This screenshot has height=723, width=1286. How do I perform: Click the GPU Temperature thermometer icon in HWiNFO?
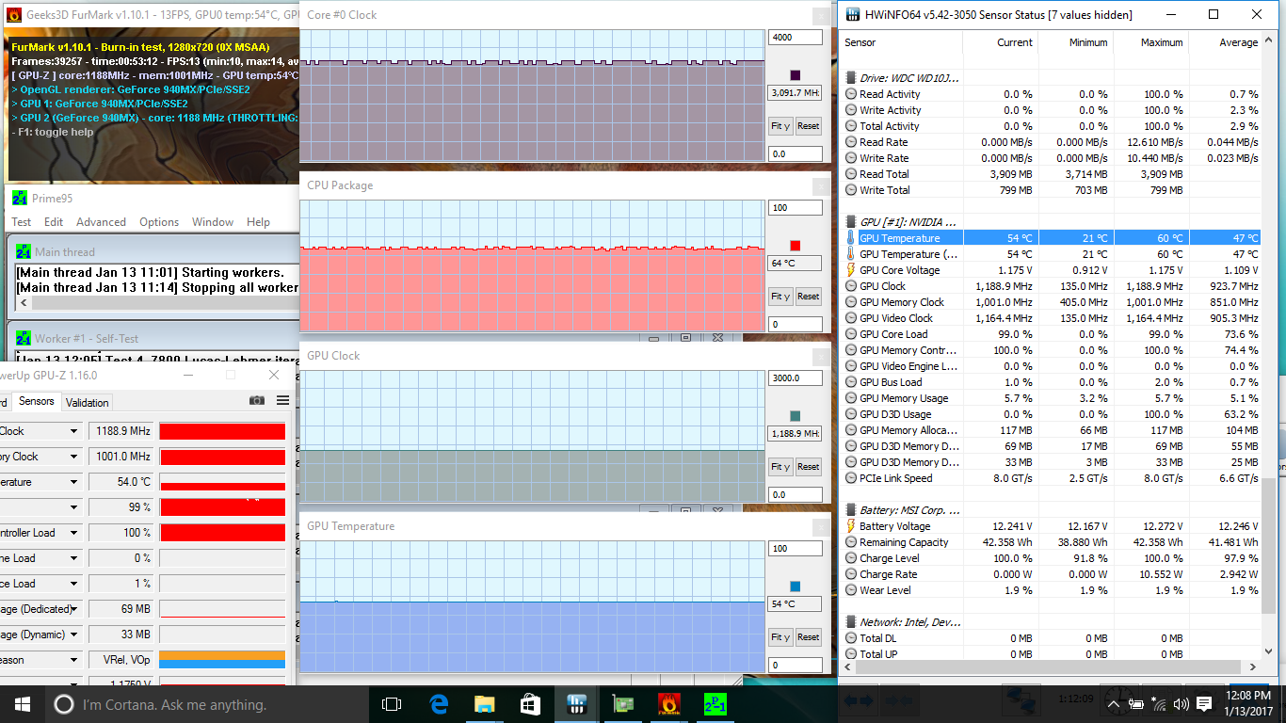(851, 238)
